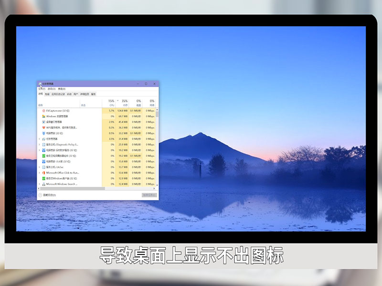Switch to the 启动 tab

coord(69,94)
